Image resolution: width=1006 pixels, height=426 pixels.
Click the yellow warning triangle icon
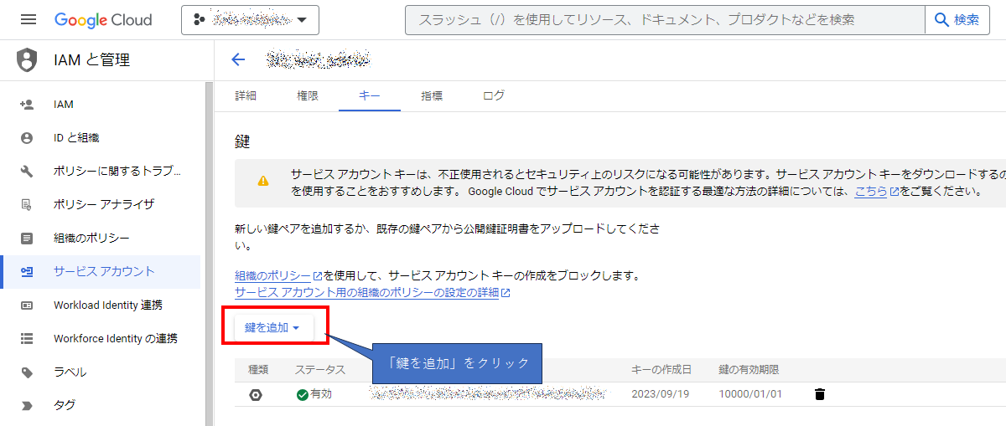263,181
